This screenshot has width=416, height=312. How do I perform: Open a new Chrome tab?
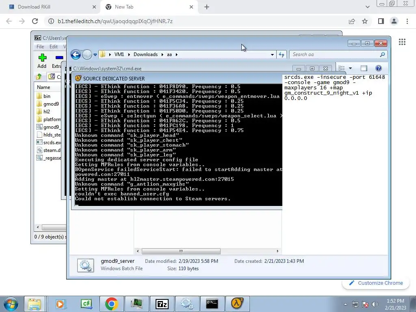coord(207,7)
